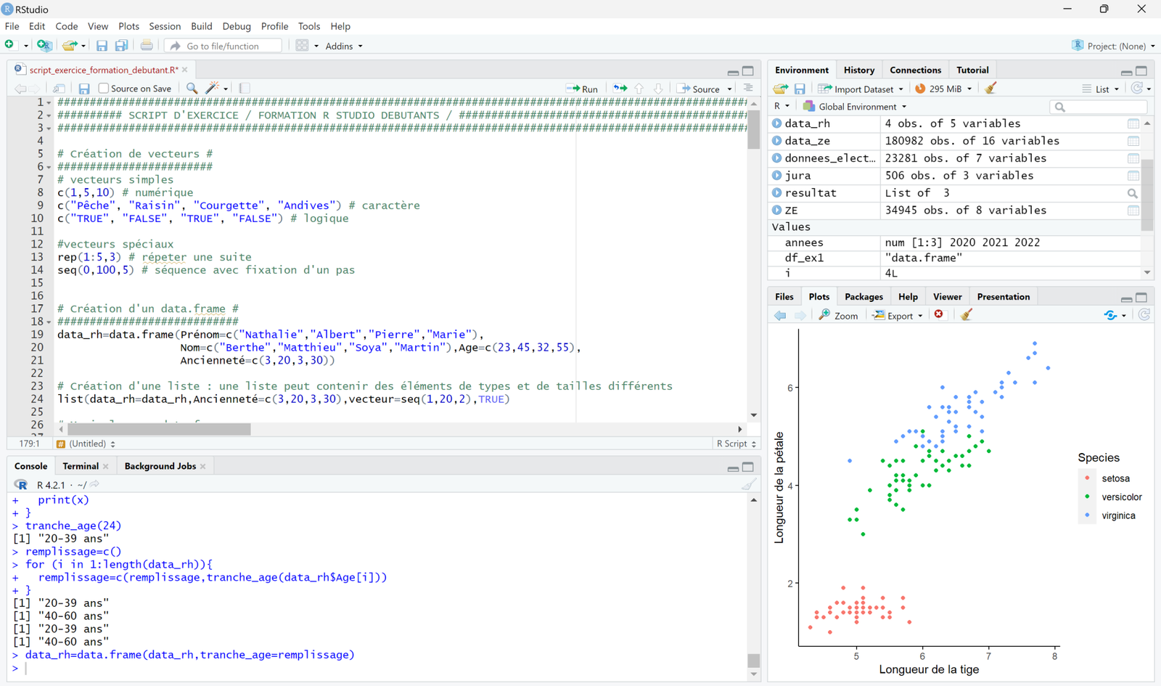Click the save script icon in editor toolbar
The image size is (1161, 686).
(84, 89)
